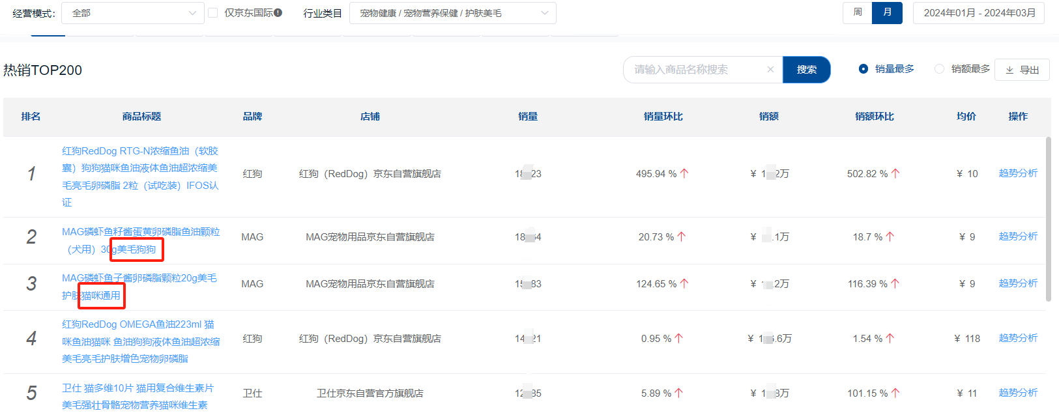
Task: Click the 排名 column header
Action: pos(31,117)
